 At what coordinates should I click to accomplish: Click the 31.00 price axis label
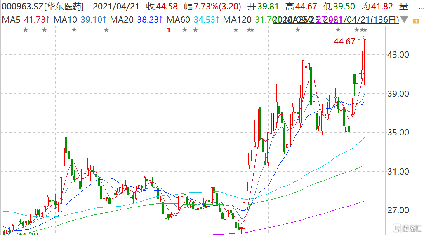tap(398, 172)
